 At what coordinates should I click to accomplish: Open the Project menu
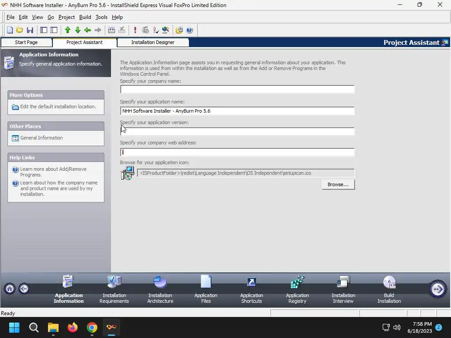pos(67,17)
